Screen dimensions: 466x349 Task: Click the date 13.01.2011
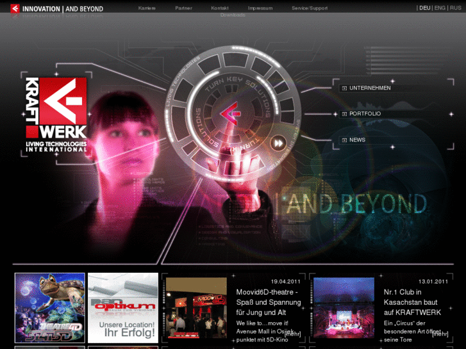(433, 282)
